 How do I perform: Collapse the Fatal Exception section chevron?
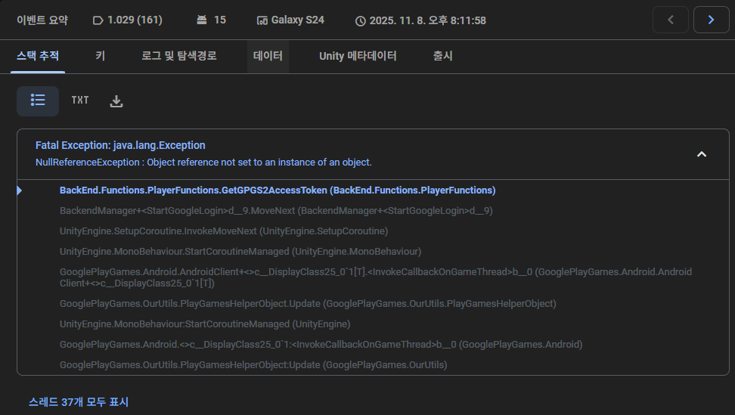tap(701, 154)
